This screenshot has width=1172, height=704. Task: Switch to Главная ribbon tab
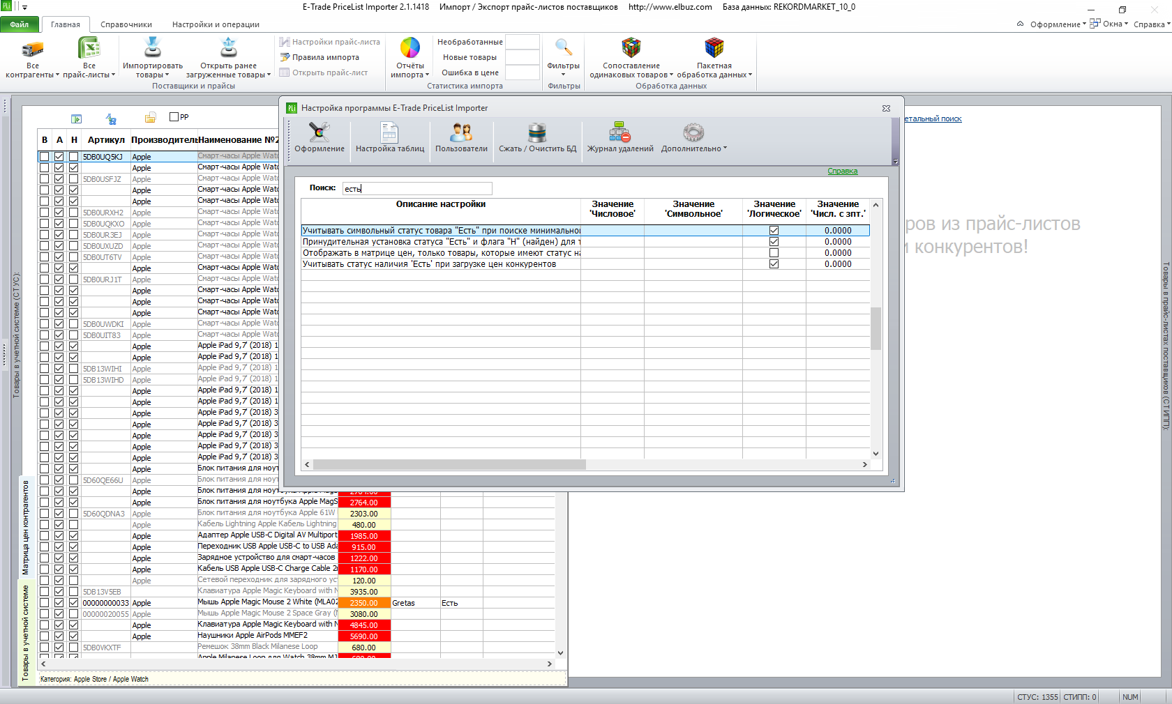point(66,24)
